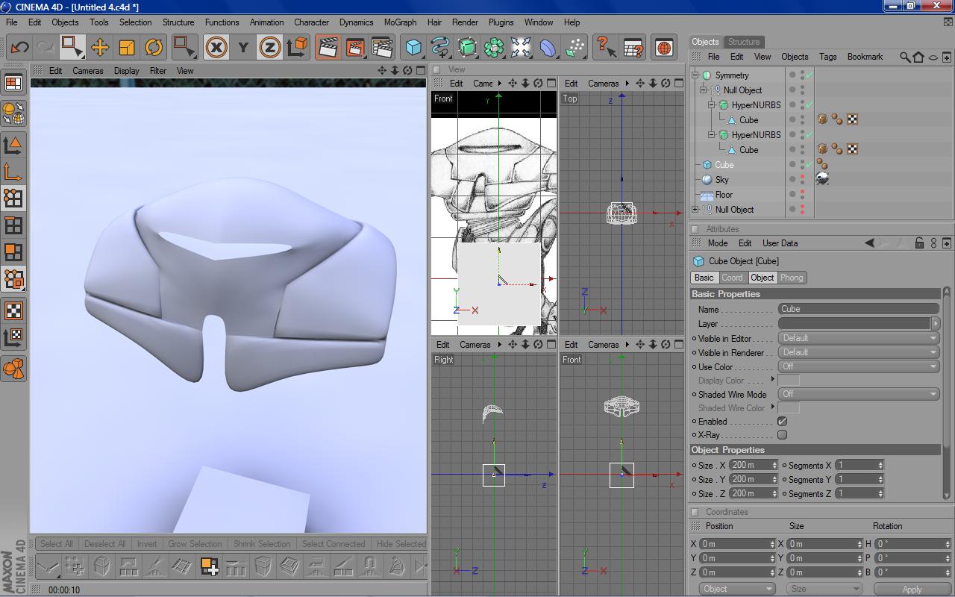Click the Grow Selection button
The width and height of the screenshot is (955, 597).
195,544
